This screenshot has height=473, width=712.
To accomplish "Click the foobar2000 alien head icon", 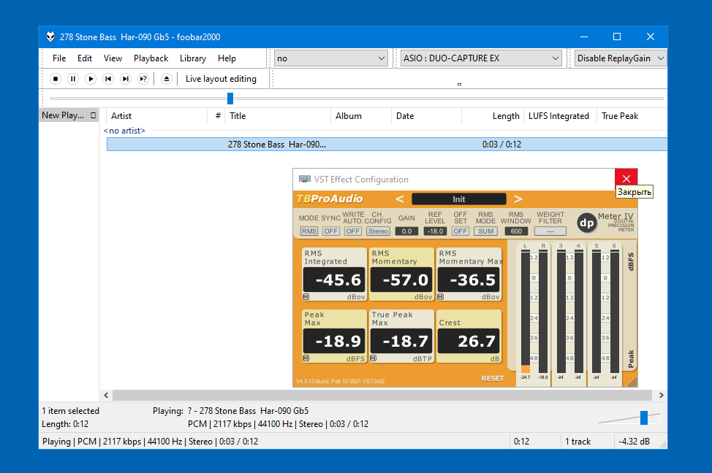I will coord(50,36).
